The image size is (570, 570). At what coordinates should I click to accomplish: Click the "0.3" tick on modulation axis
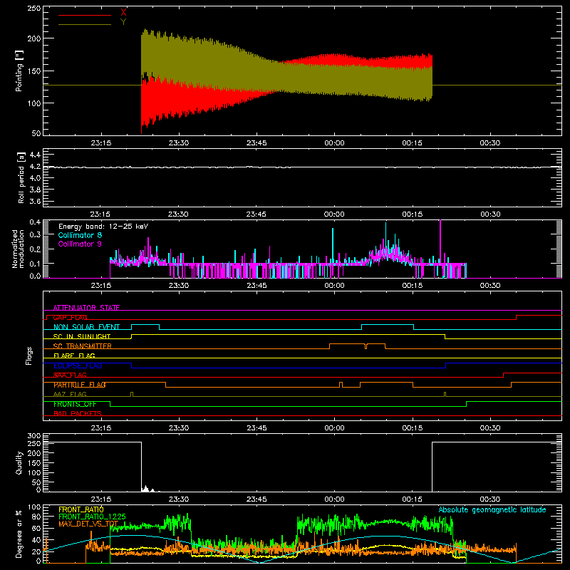35,234
